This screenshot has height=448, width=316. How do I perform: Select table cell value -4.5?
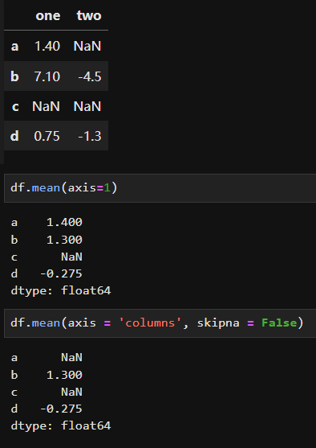[x=90, y=77]
